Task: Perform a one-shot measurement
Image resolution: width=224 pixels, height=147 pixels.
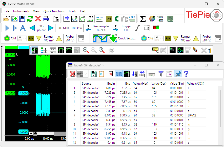Action: (x=15, y=28)
